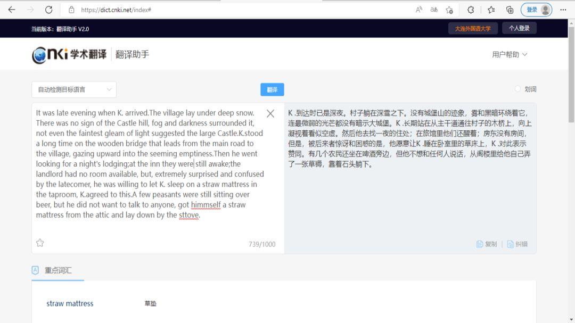The height and width of the screenshot is (323, 575).
Task: Click the 翻译助手 header label
Action: coord(132,54)
